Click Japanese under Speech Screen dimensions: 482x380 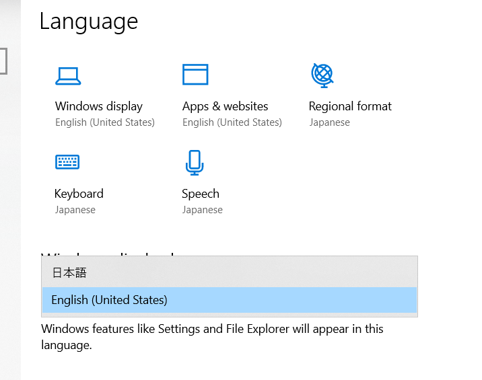(x=202, y=210)
